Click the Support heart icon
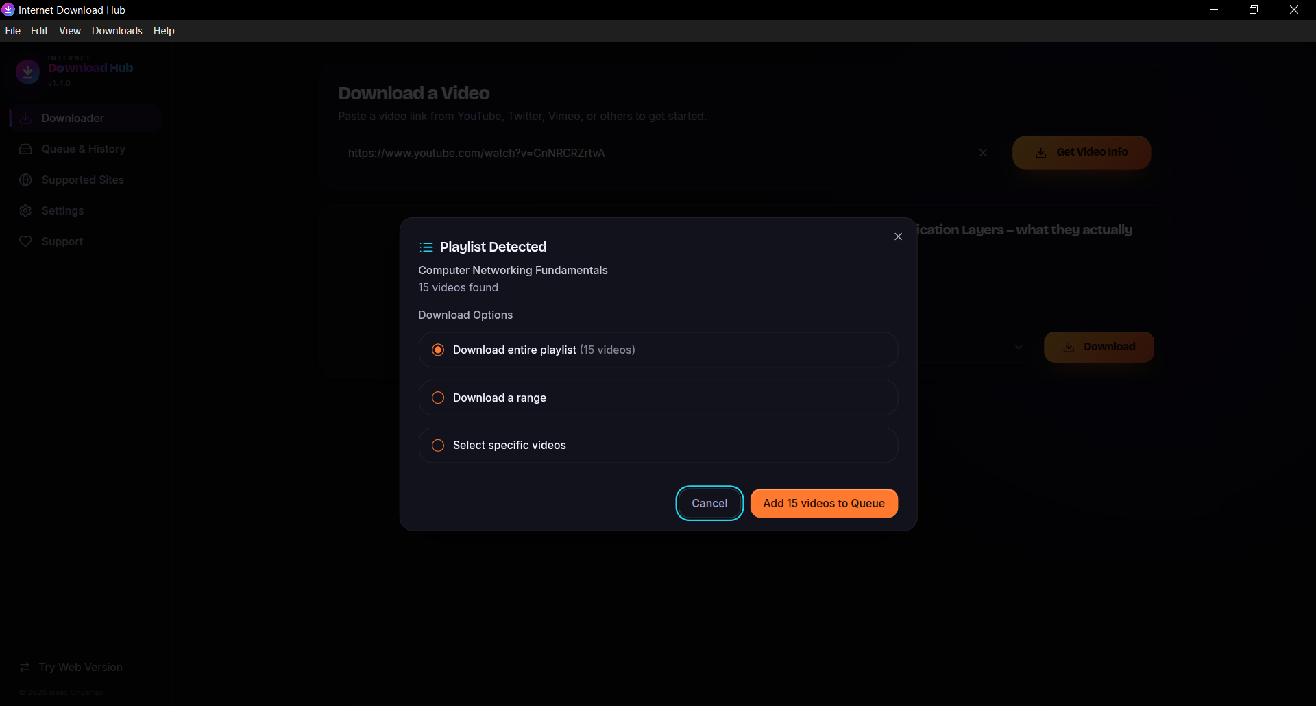 pyautogui.click(x=25, y=241)
